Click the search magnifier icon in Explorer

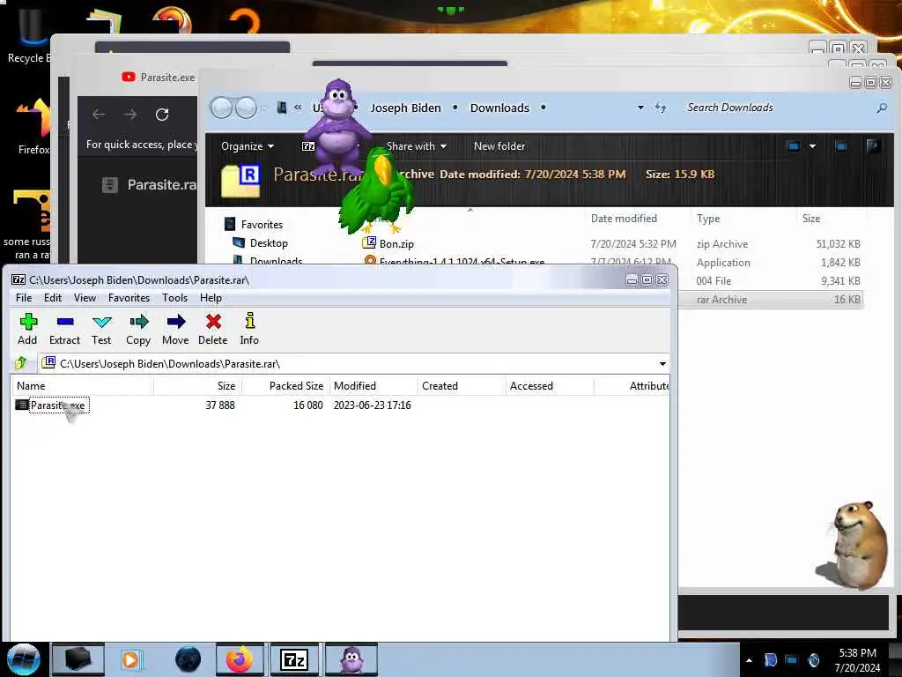(x=881, y=108)
